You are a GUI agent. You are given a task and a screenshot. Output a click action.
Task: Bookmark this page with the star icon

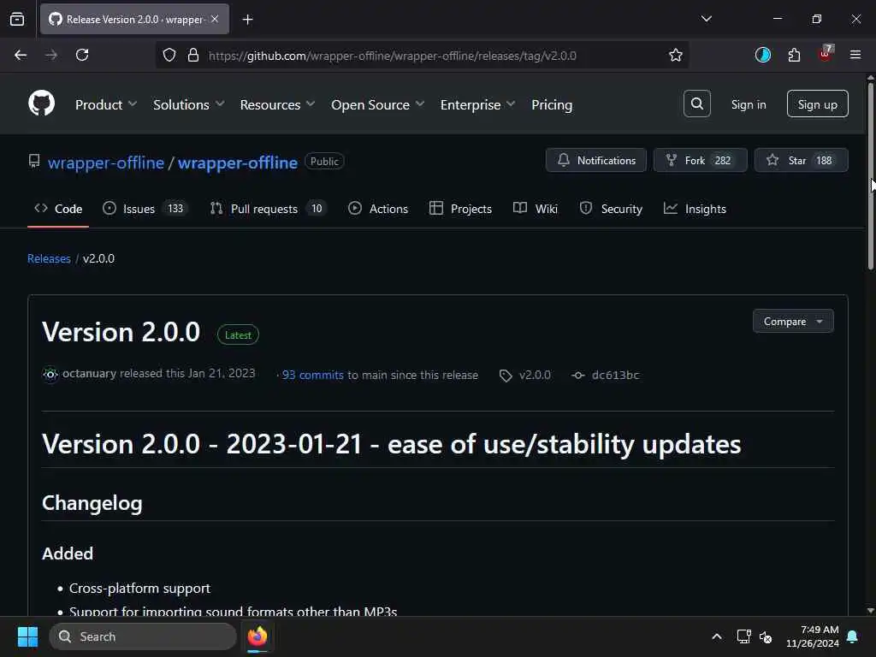point(676,55)
